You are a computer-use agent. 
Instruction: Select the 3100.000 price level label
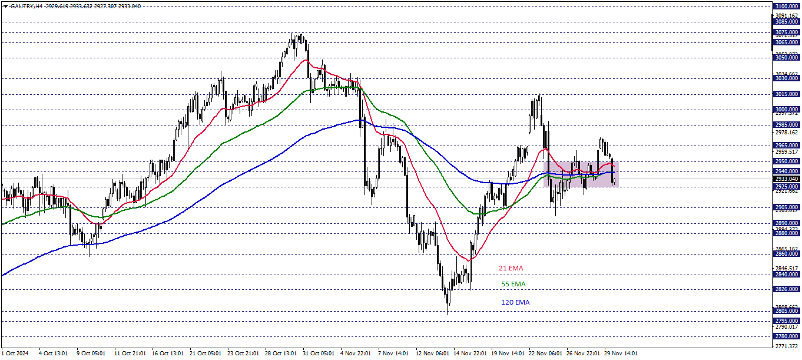click(x=787, y=6)
